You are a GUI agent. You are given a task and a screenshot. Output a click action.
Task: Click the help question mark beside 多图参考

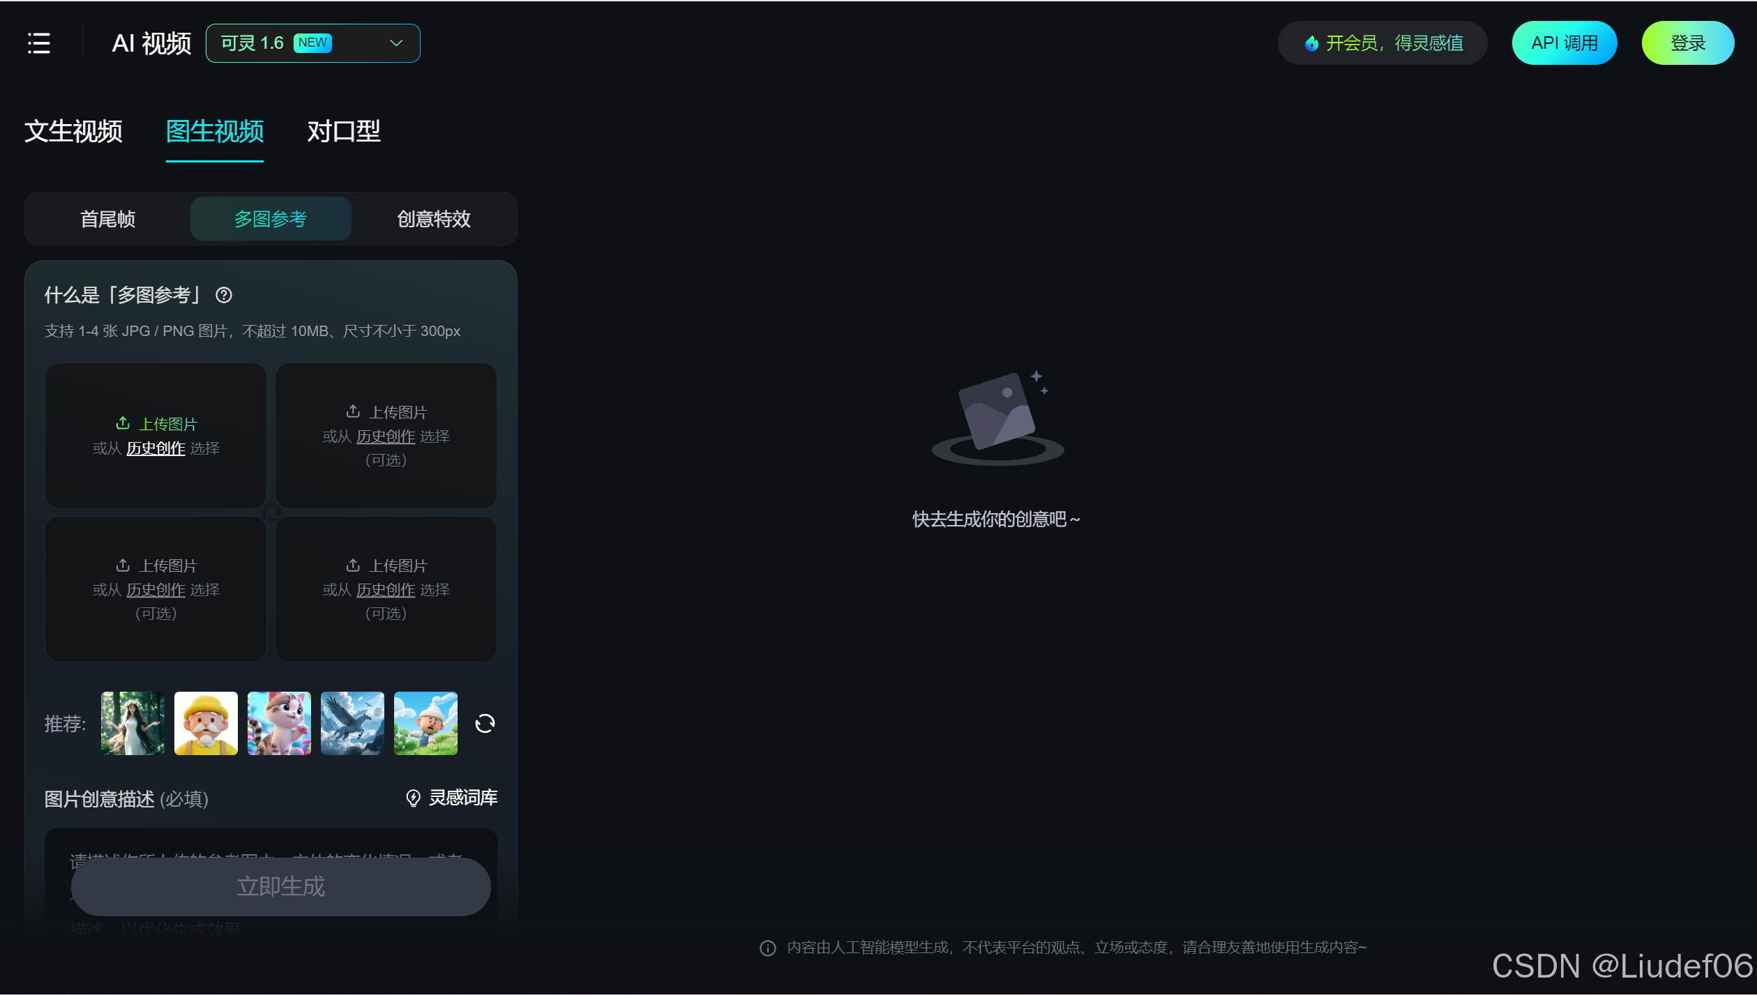(x=224, y=295)
